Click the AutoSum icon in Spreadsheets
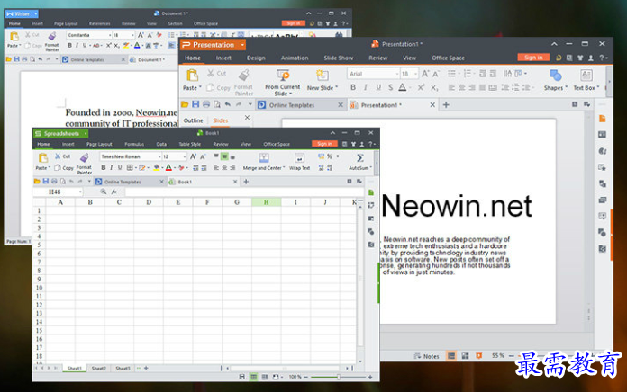This screenshot has width=627, height=392. 359,157
